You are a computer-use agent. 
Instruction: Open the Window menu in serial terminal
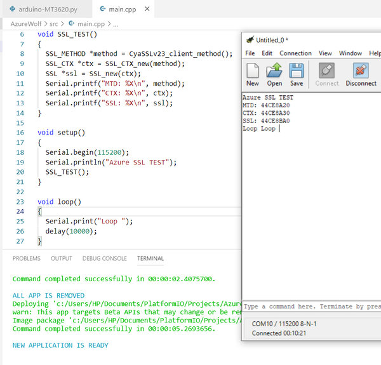pyautogui.click(x=351, y=53)
